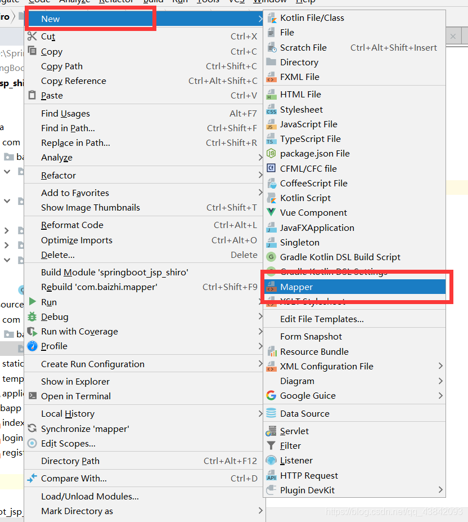Click the Compare With arrows icon
Screen dimensions: 468x522
[32, 479]
